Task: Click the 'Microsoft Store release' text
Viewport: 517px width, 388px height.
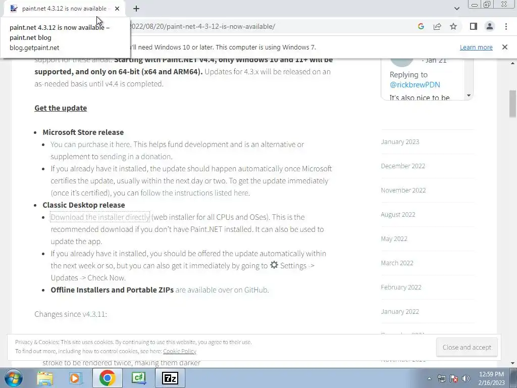Action: click(83, 132)
